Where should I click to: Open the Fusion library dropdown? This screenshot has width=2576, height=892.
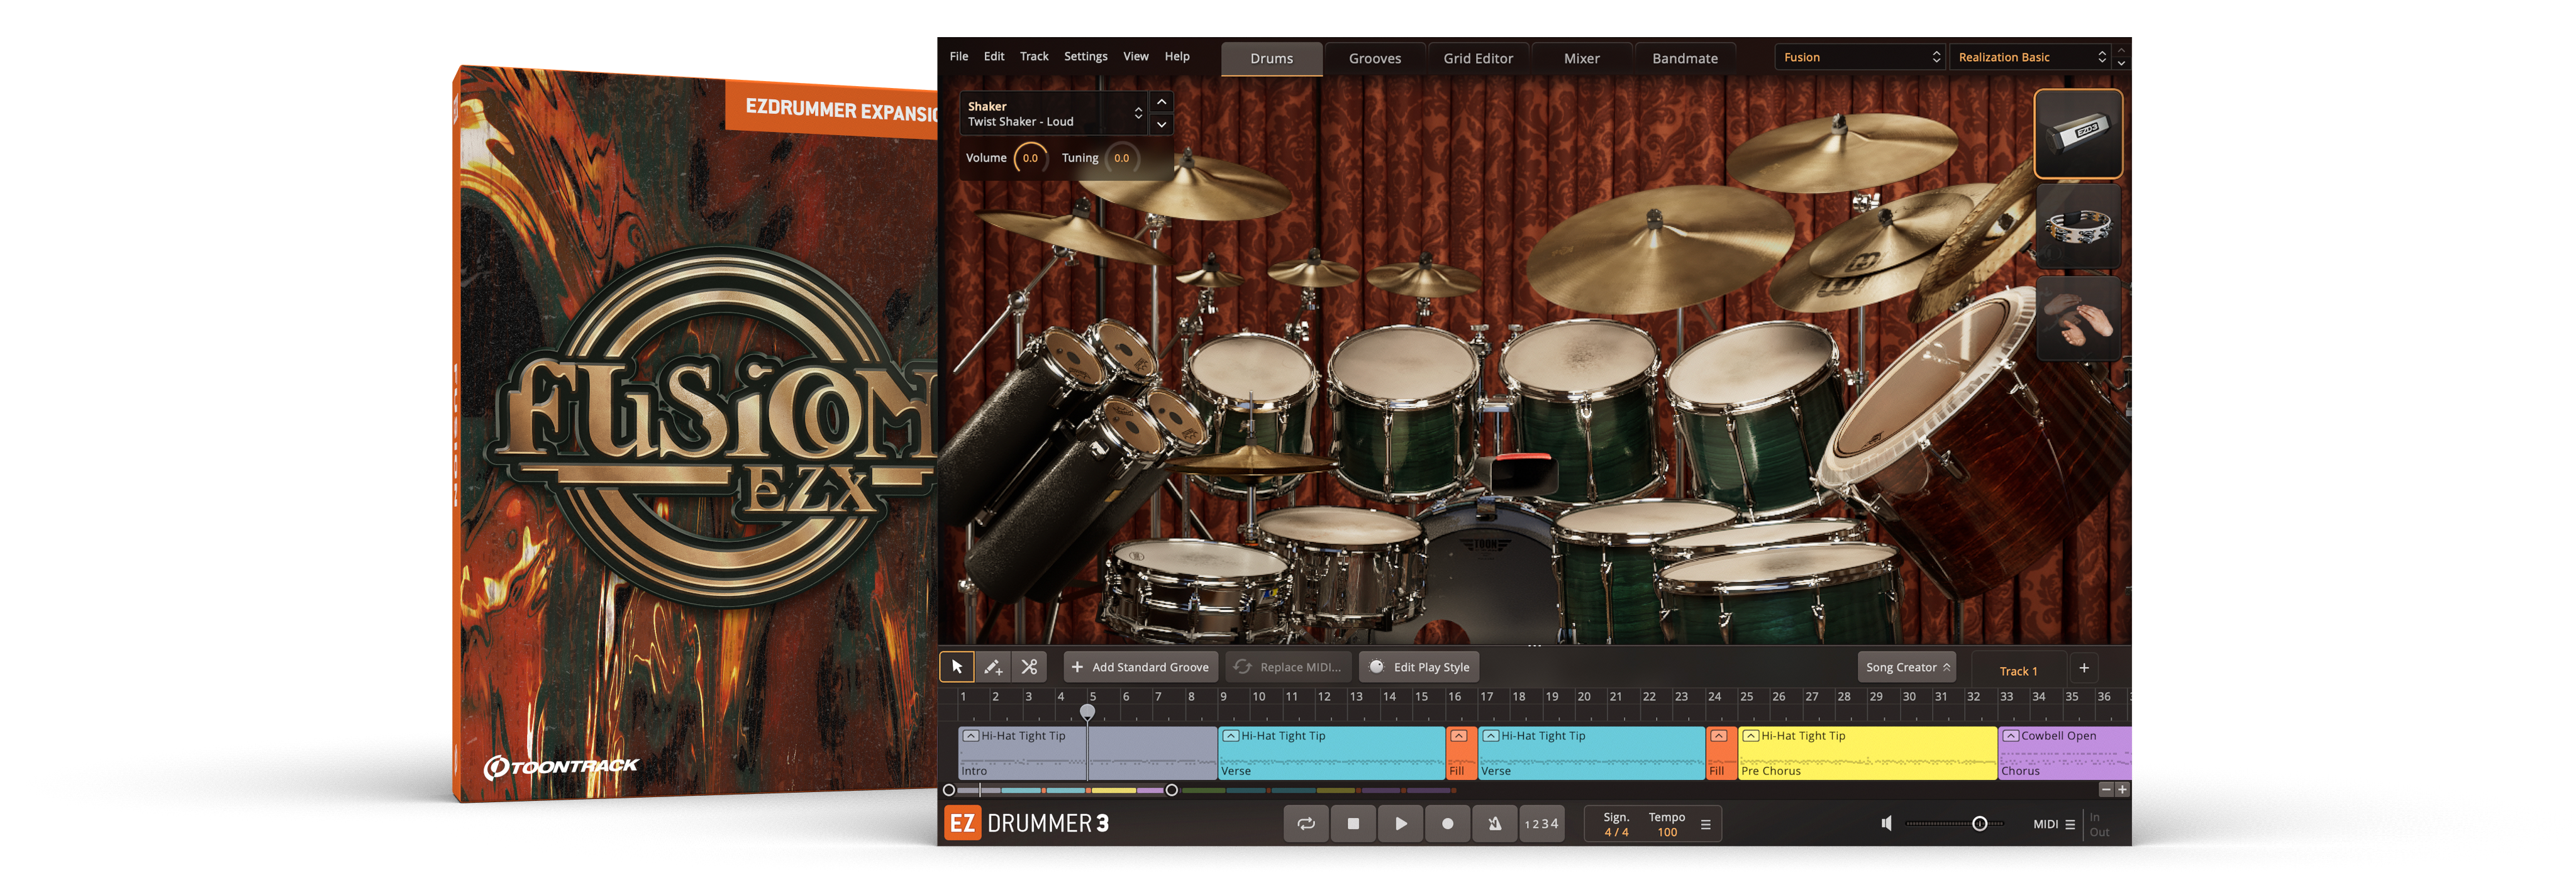(1860, 57)
